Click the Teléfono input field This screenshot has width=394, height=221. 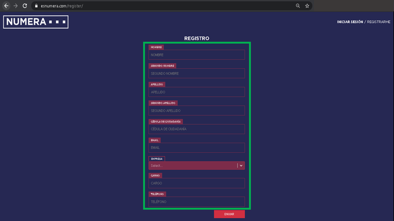(197, 202)
